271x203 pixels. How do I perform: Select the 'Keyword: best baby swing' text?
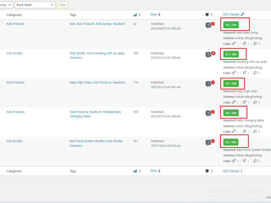(241, 32)
